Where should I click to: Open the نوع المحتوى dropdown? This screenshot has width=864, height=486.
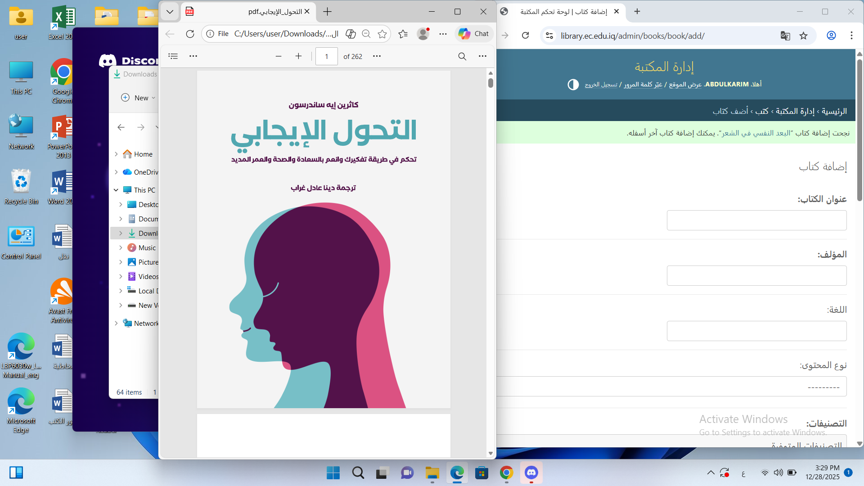[672, 387]
